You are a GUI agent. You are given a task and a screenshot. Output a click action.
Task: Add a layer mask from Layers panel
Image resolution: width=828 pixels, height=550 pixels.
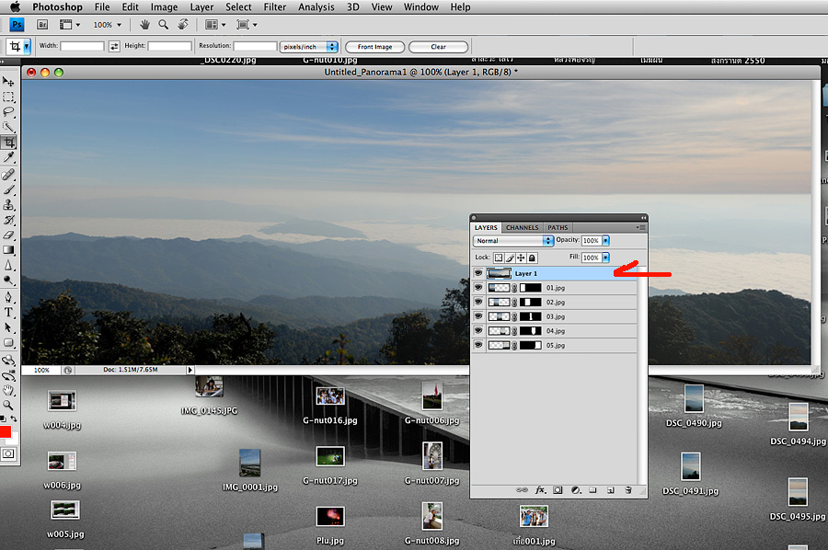point(558,490)
